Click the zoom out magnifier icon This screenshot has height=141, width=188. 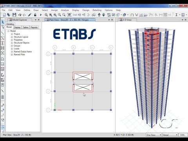[64, 15]
